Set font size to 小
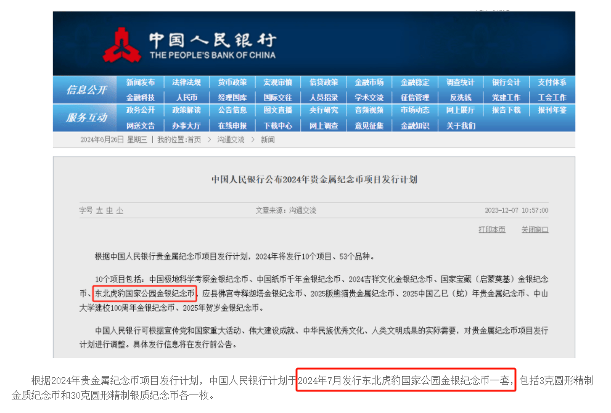The width and height of the screenshot is (611, 413). click(120, 210)
